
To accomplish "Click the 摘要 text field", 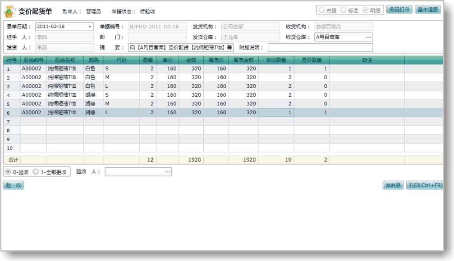I will (x=181, y=47).
